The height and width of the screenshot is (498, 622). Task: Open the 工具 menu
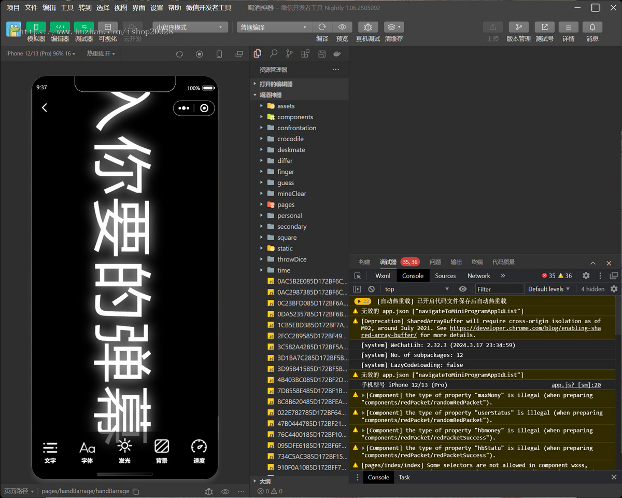click(67, 8)
